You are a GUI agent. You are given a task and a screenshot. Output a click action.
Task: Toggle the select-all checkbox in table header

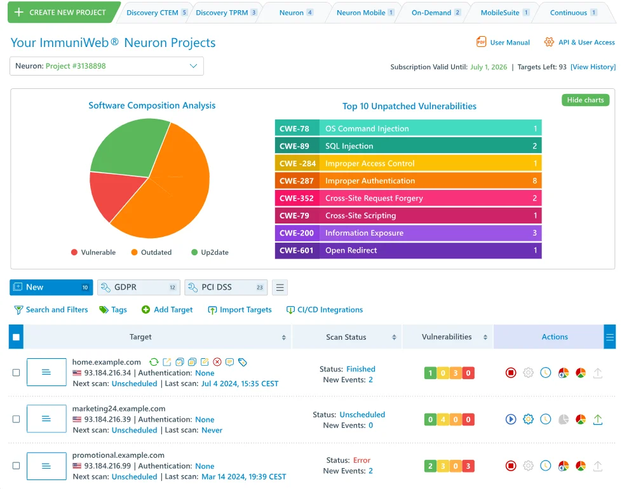16,337
